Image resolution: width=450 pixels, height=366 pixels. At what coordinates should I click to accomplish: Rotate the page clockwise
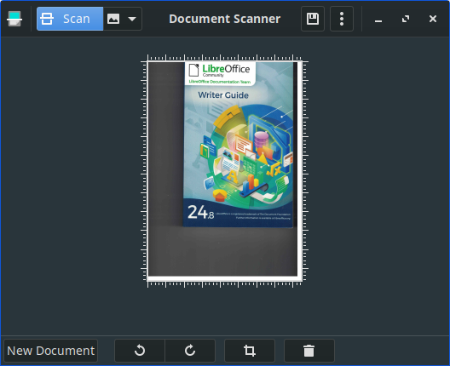click(x=190, y=351)
